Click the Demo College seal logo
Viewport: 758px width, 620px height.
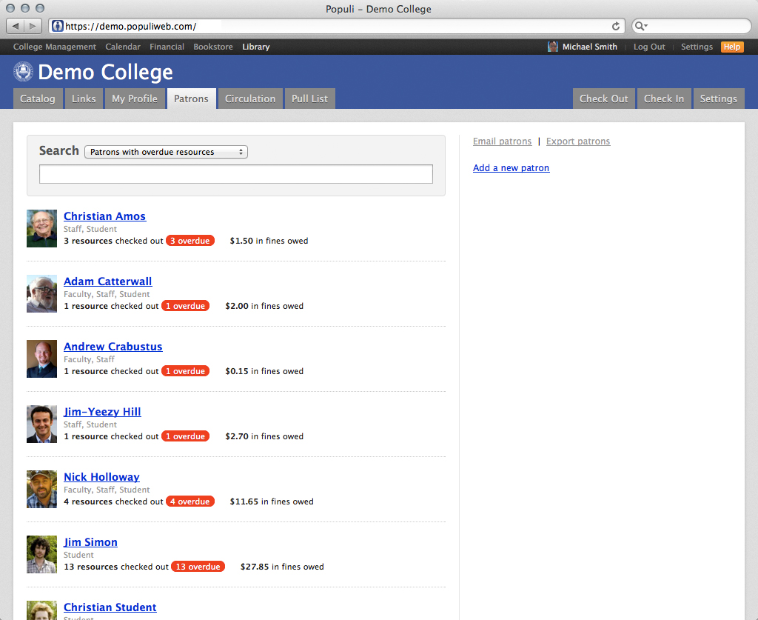pos(23,72)
